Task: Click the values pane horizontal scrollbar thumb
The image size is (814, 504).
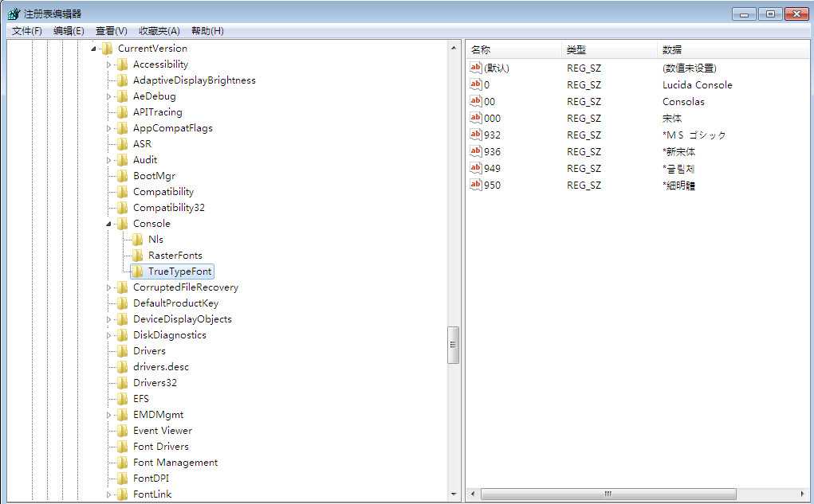Action: pos(608,494)
